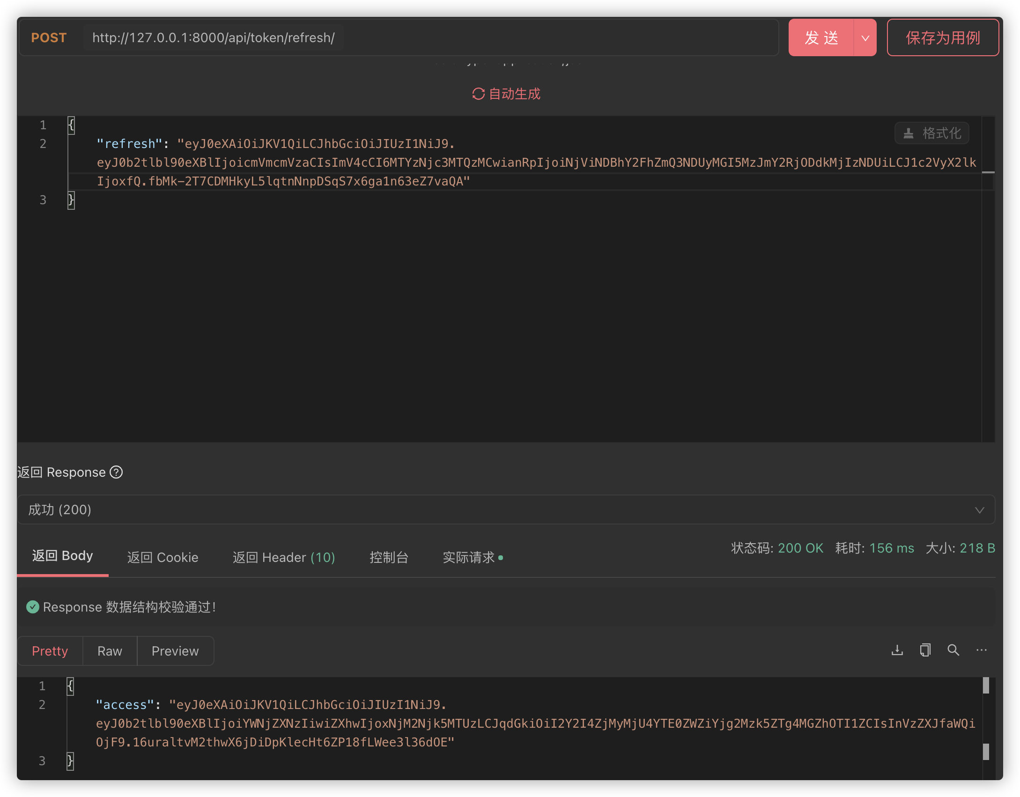Open the more options ellipsis menu
1020x797 pixels.
click(x=981, y=650)
